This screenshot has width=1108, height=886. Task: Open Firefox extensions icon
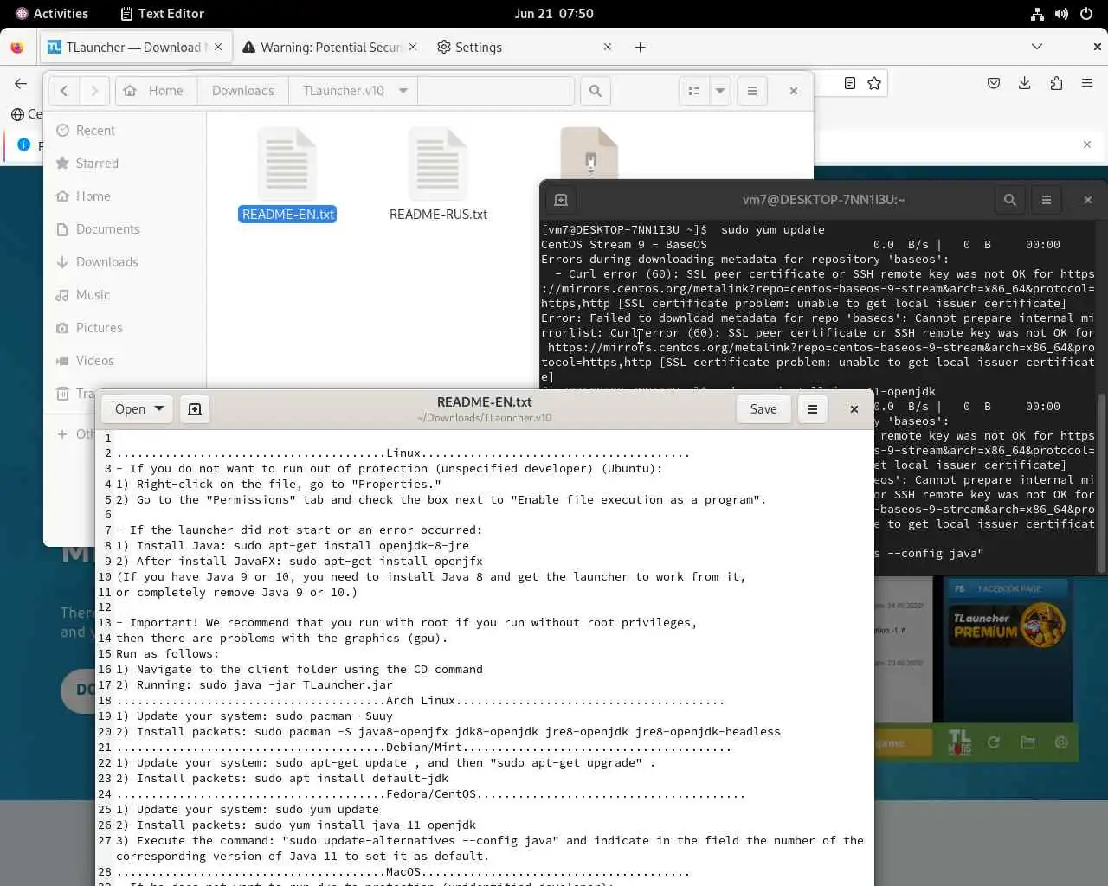1056,83
